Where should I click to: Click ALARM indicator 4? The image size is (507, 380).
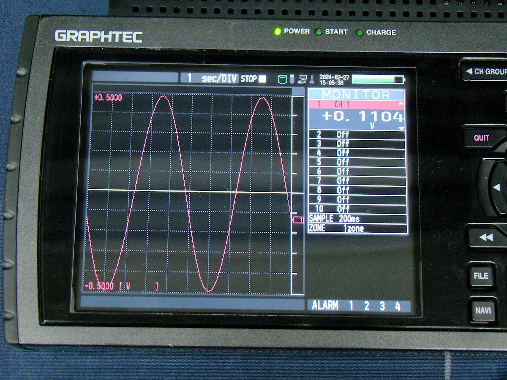coord(398,306)
